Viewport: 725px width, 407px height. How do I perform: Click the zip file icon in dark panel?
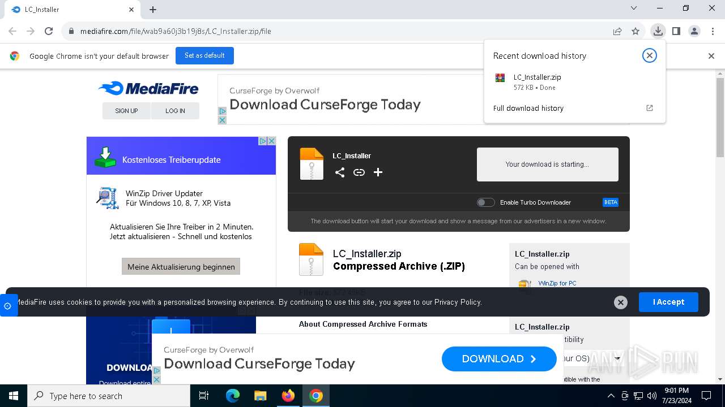[312, 164]
